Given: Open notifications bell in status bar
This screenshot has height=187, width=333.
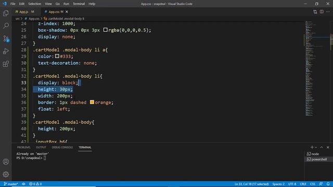Looking at the screenshot, I should 328,184.
